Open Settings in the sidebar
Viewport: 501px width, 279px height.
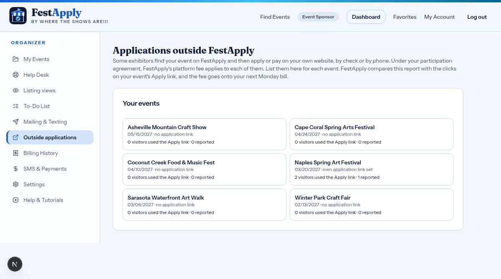click(50, 184)
